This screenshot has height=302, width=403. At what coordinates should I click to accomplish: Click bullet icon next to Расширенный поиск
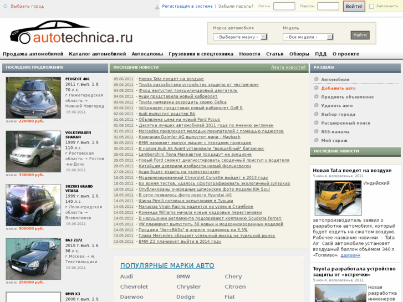[x=317, y=123]
